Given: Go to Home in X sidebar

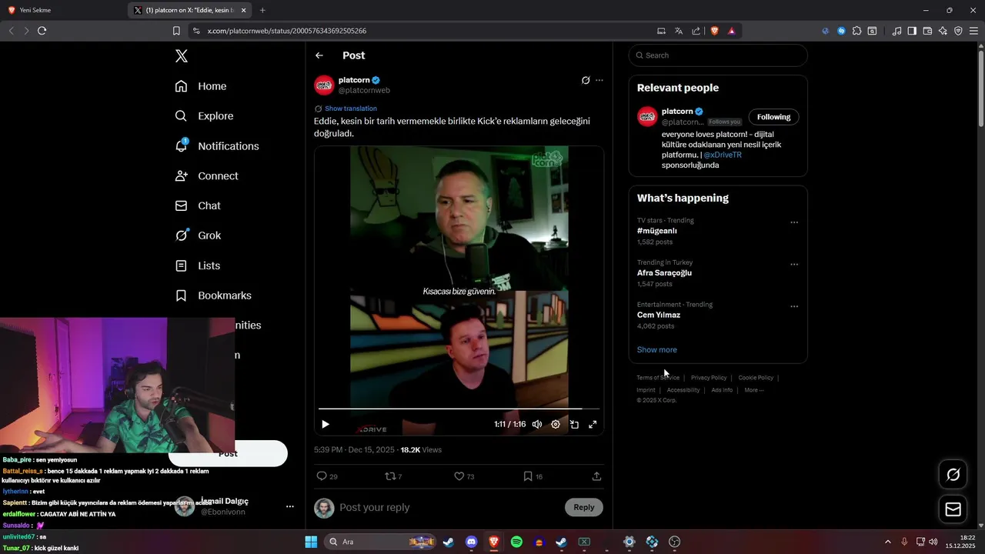Looking at the screenshot, I should click(x=201, y=86).
